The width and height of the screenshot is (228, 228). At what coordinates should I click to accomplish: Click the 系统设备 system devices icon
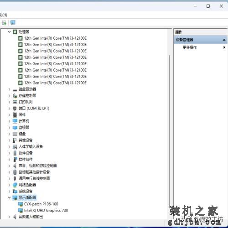(x=15, y=192)
